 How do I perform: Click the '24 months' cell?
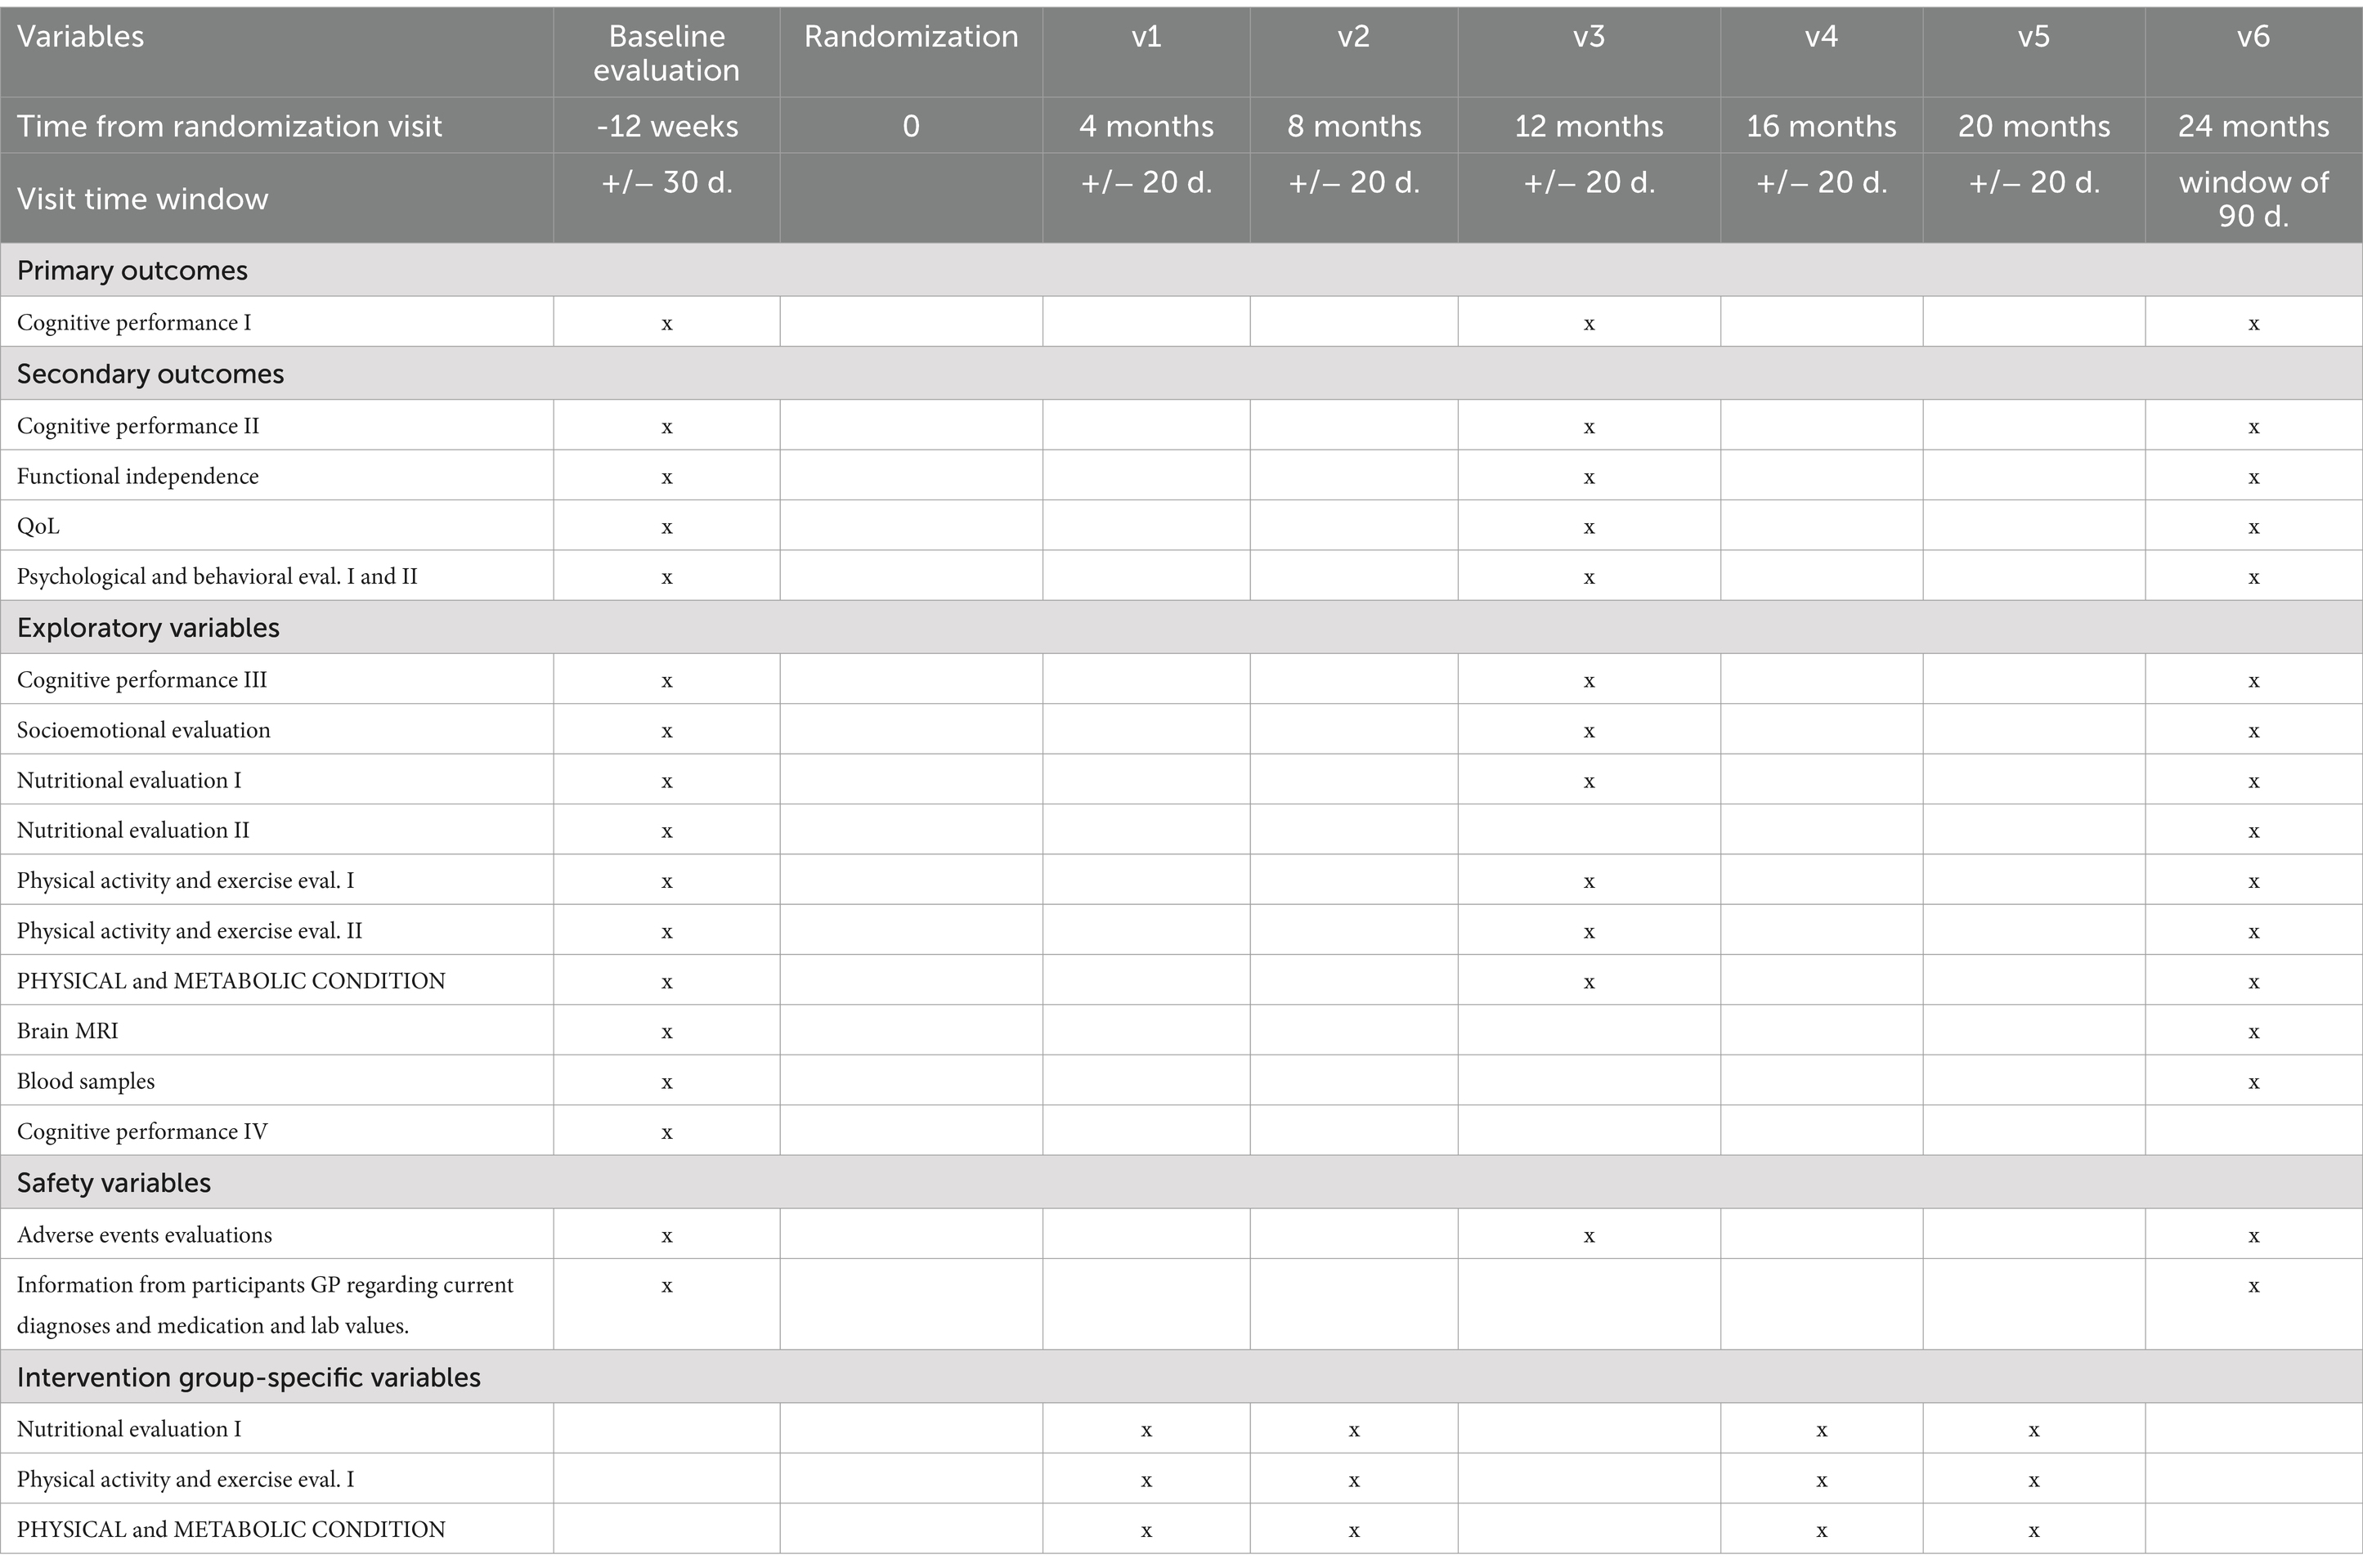tap(2254, 125)
